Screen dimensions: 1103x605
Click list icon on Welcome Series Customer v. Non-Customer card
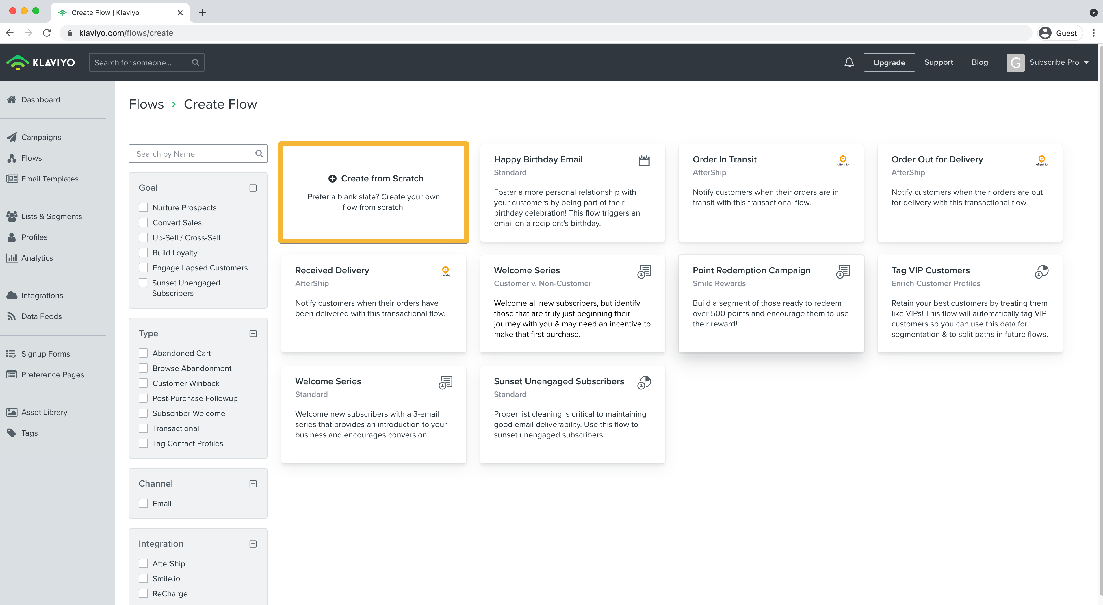(644, 272)
